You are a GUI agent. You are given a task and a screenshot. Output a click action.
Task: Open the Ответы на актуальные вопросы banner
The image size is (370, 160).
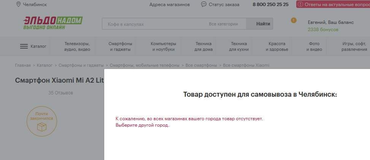[333, 4]
